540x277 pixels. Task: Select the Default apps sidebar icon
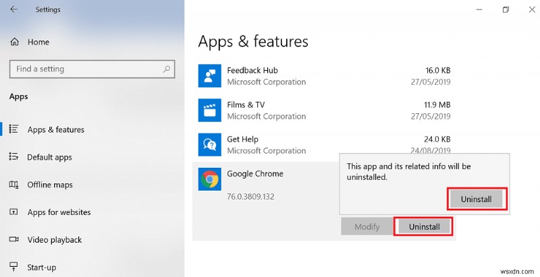click(x=13, y=157)
